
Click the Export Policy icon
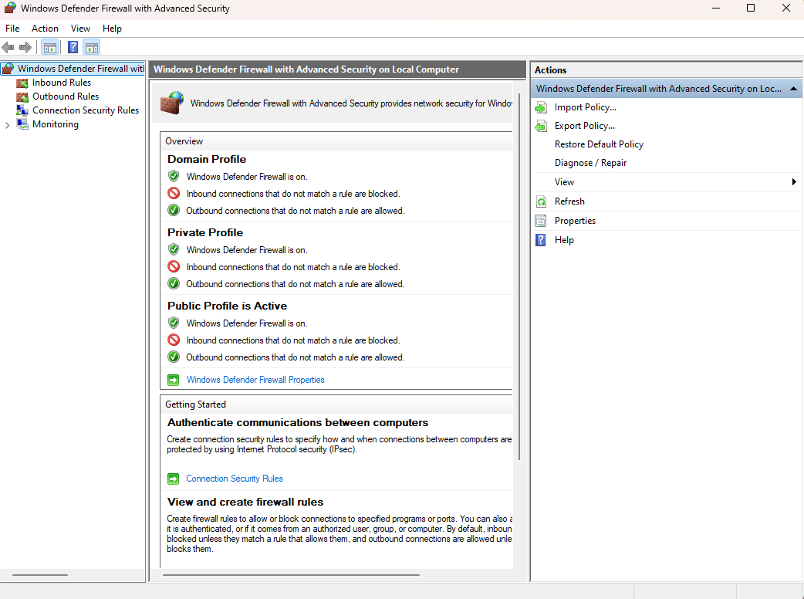(x=541, y=127)
